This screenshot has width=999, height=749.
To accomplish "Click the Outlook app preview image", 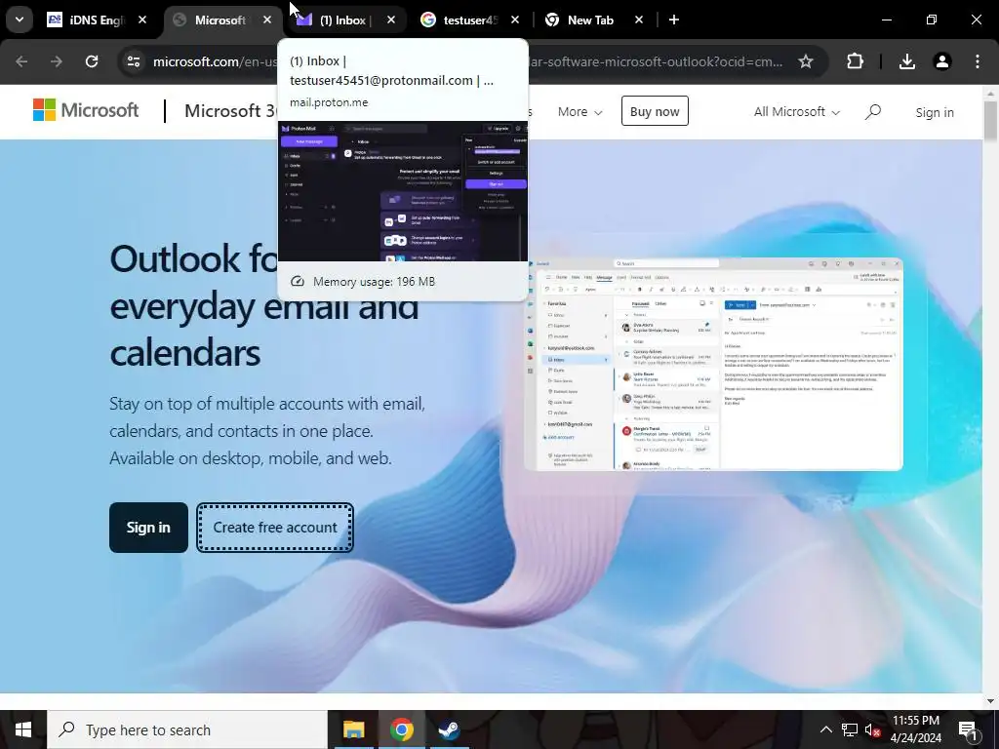I will pos(713,365).
